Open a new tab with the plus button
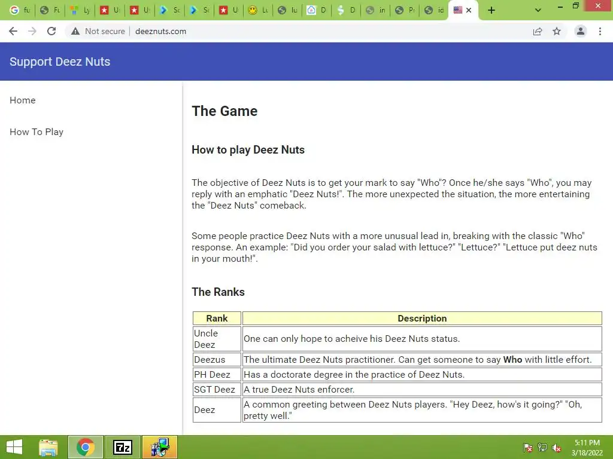 pos(491,10)
